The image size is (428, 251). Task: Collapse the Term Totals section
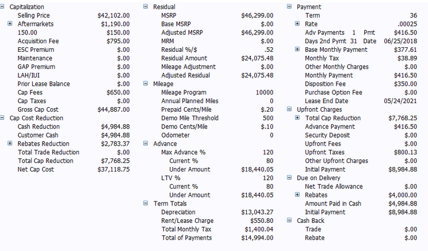146,203
